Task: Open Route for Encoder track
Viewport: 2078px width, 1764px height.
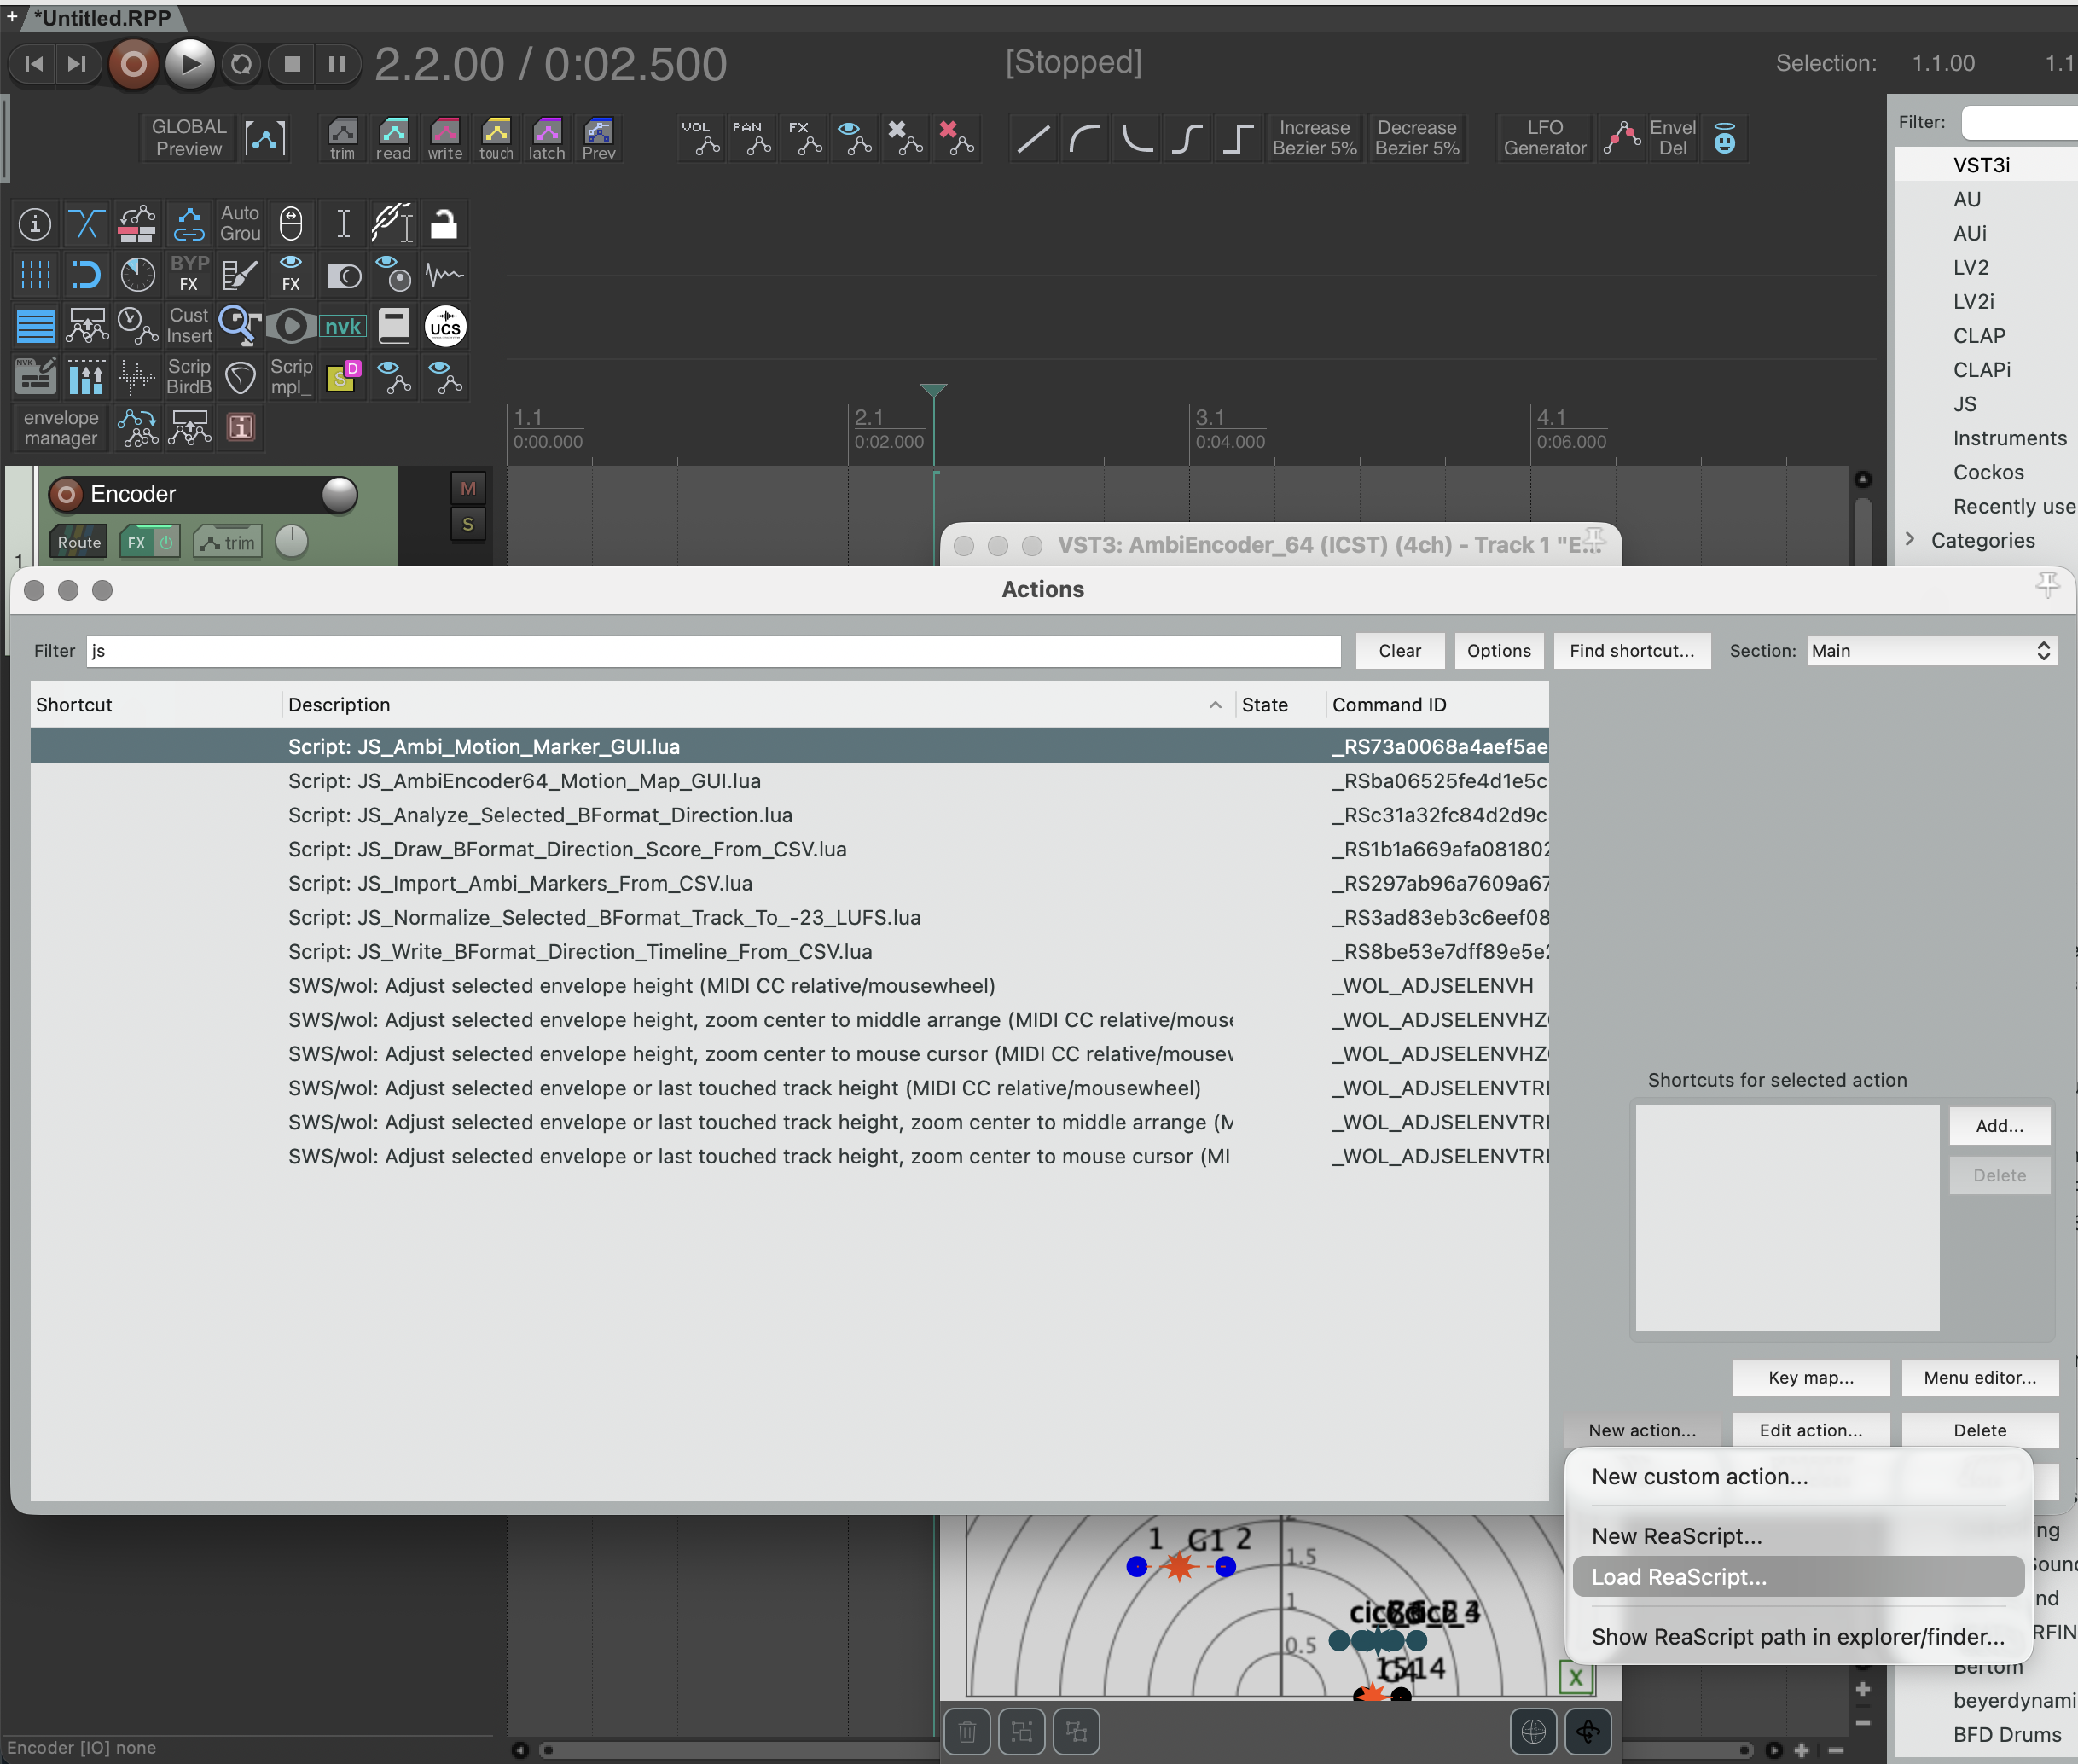Action: click(x=78, y=543)
